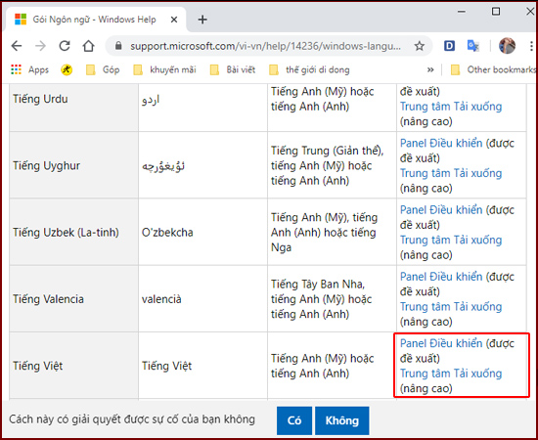Screen dimensions: 538x440
Task: Open the Bài viết bookmark folder
Action: pos(233,70)
